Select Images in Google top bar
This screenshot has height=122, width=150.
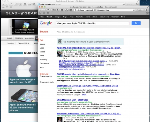(x=58, y=17)
